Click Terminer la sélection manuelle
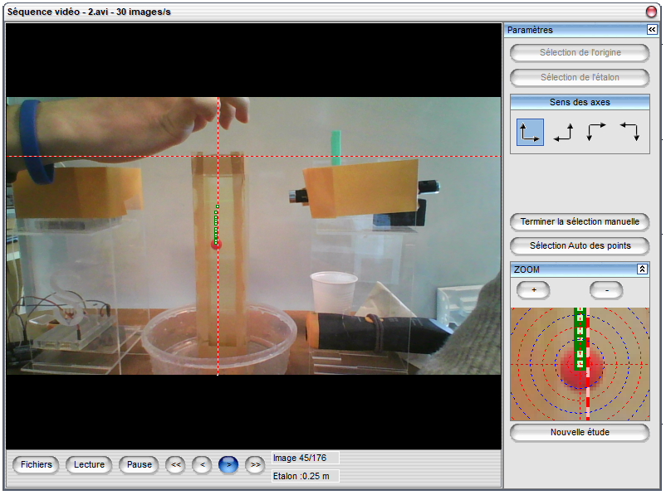Image resolution: width=666 pixels, height=495 pixels. tap(580, 222)
